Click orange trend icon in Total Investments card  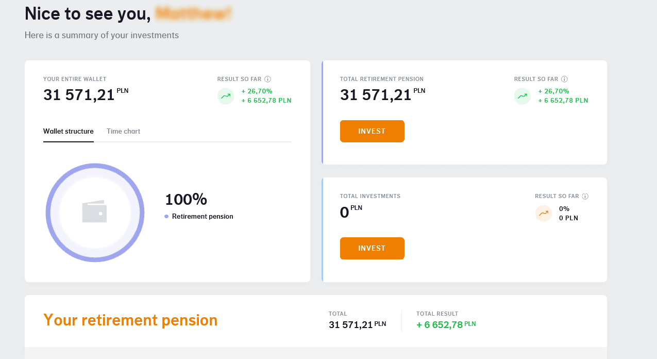(544, 213)
